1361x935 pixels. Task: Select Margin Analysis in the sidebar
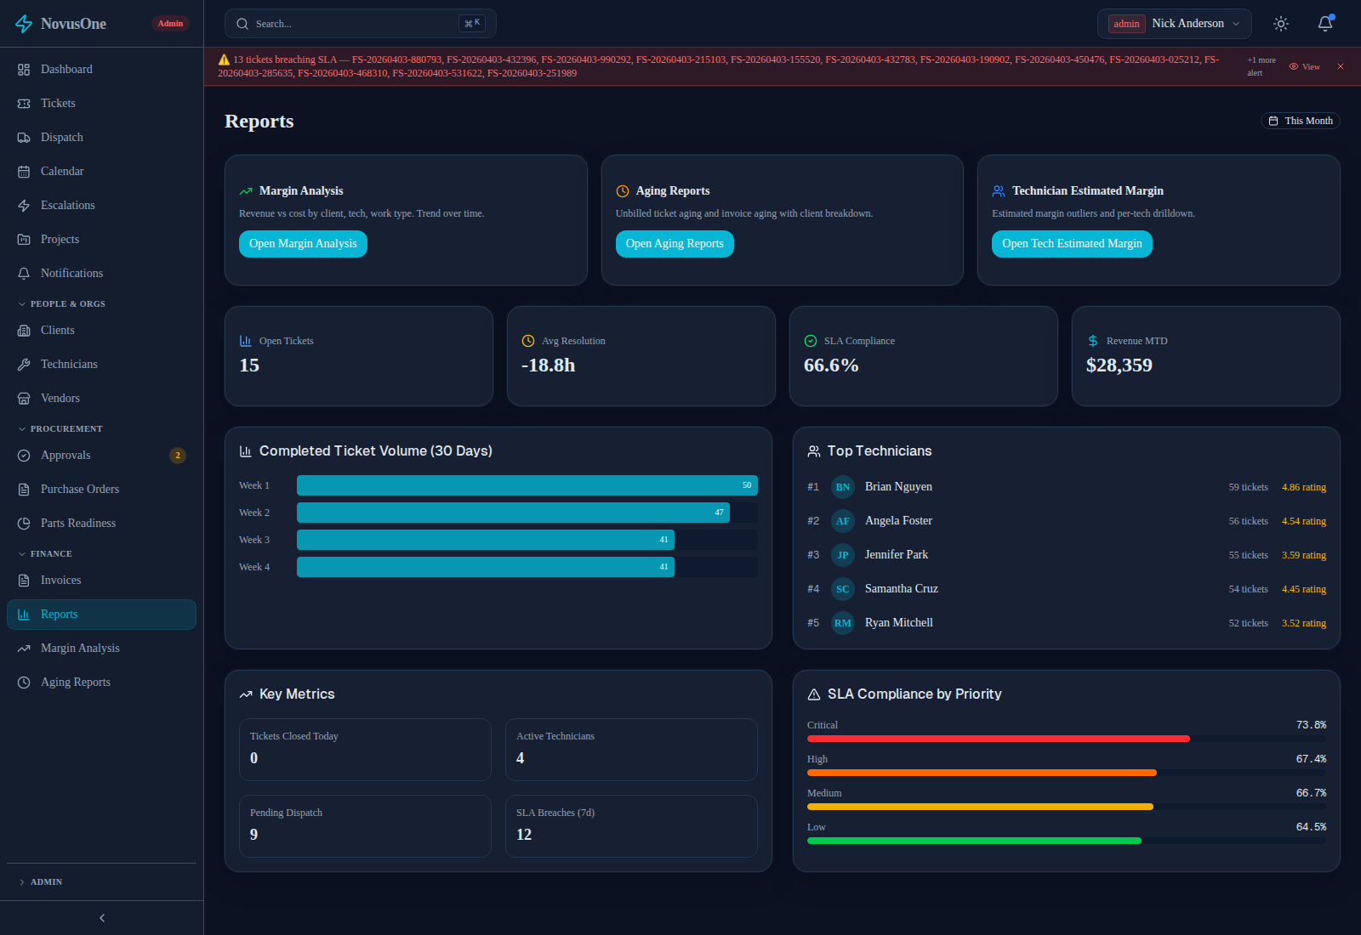point(101,649)
